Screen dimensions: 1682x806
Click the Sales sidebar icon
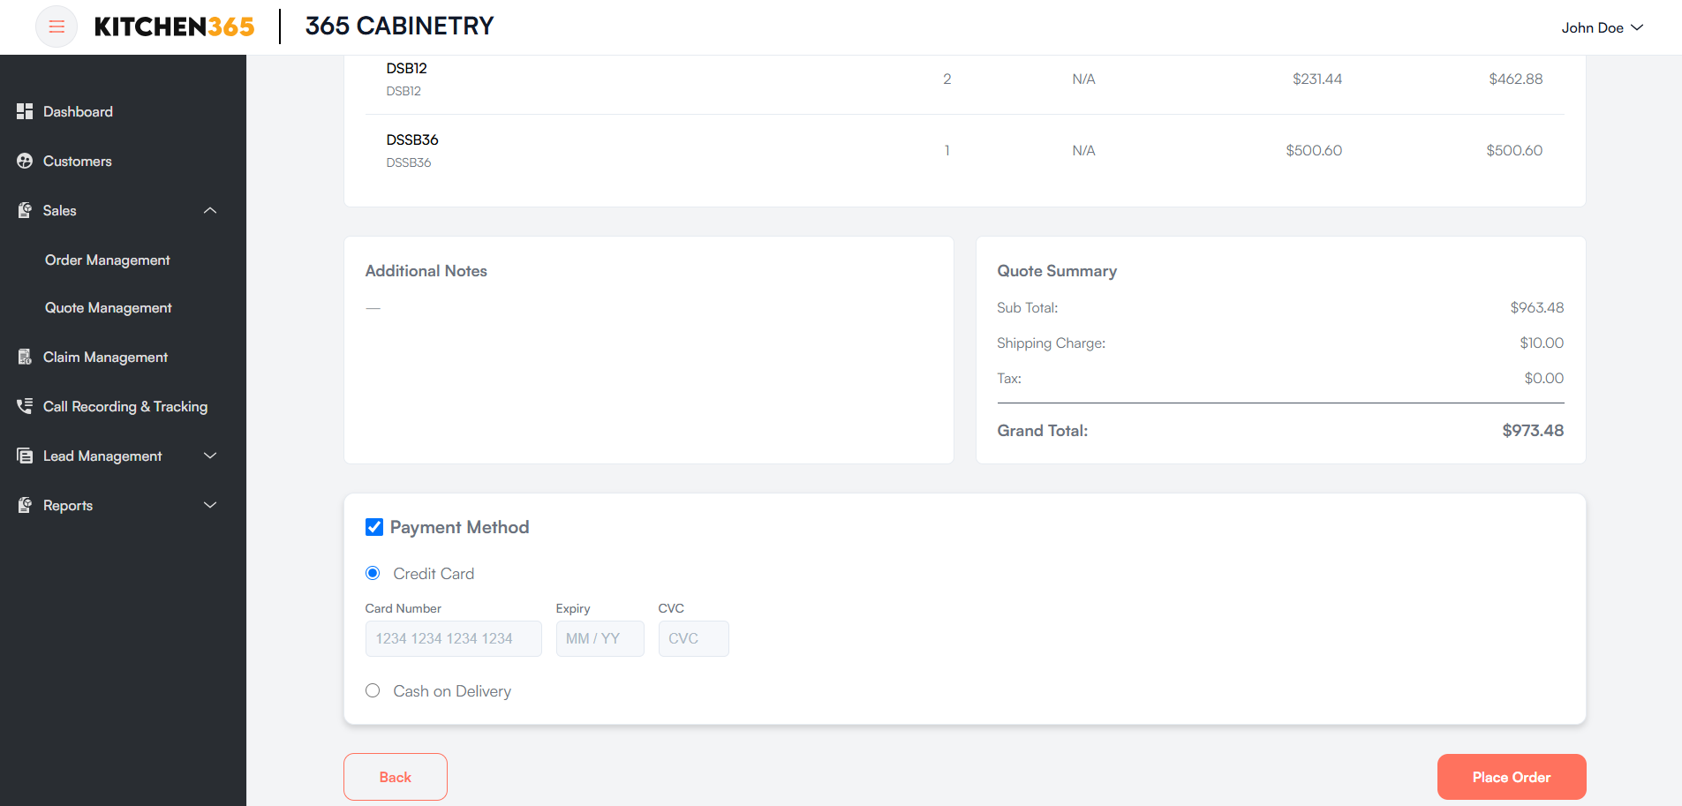click(x=25, y=210)
